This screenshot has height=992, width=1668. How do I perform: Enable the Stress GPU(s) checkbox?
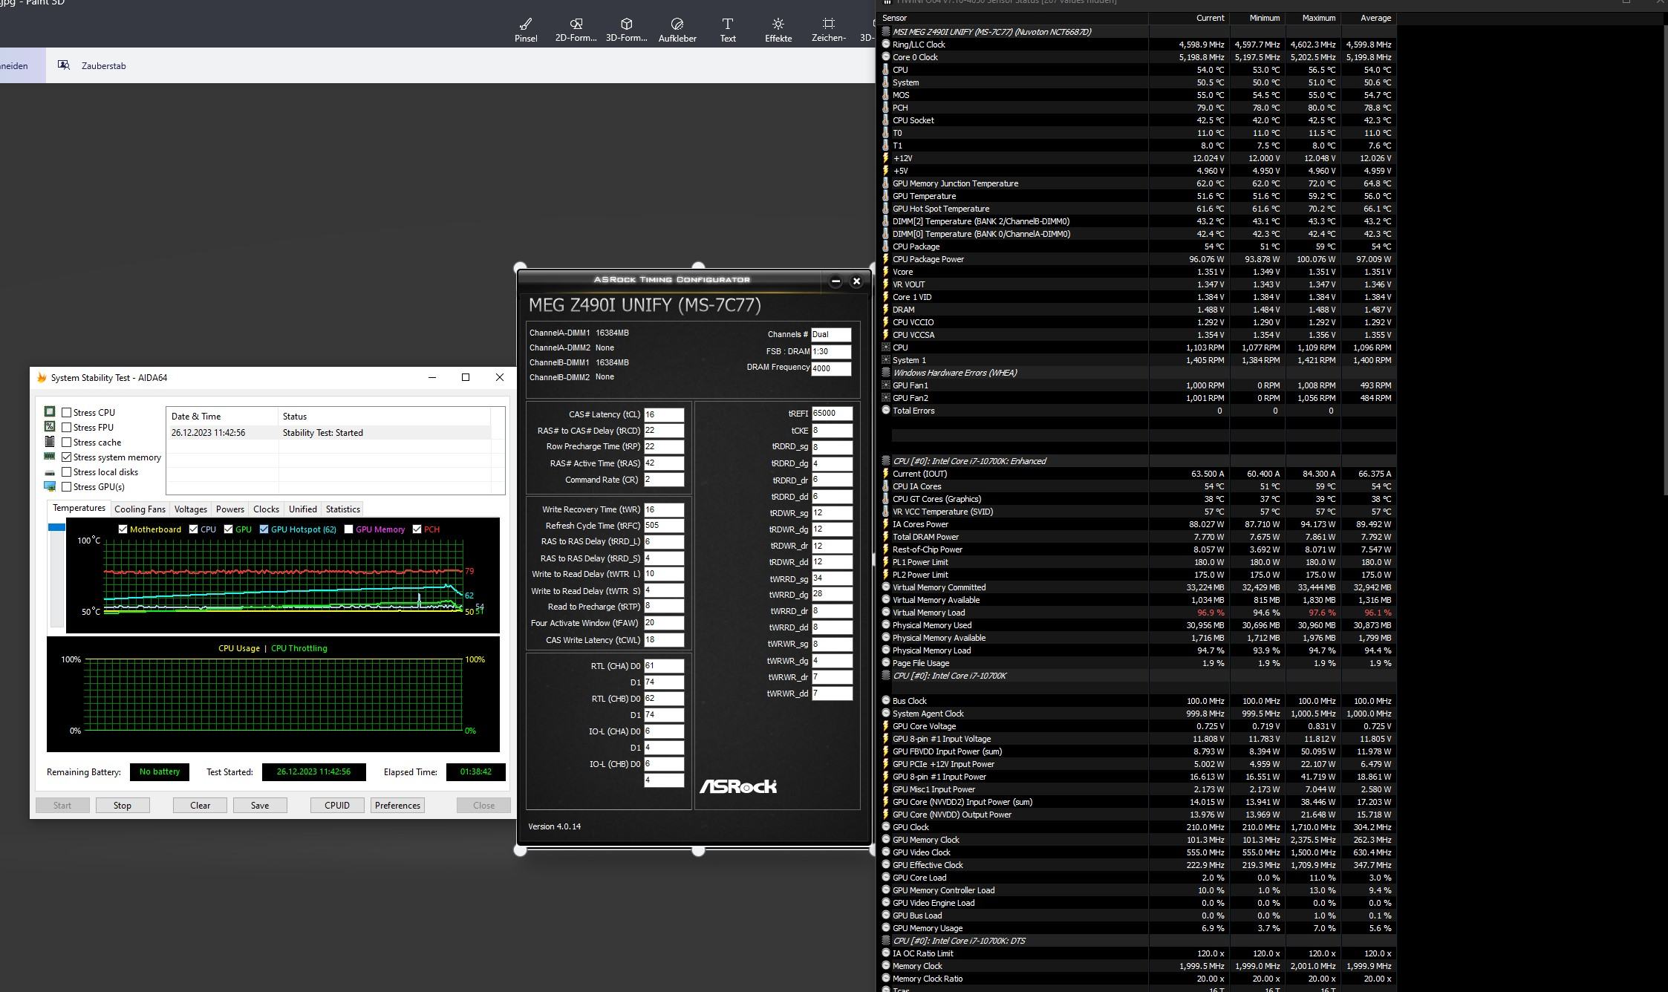point(67,486)
